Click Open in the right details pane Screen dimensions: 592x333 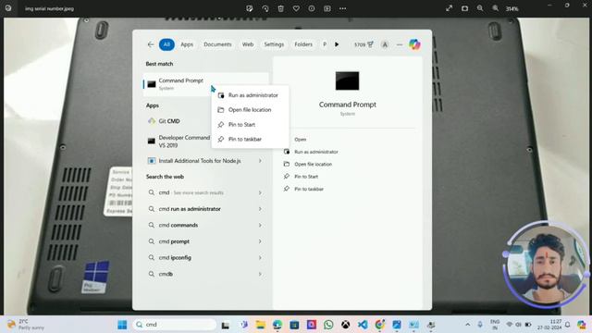pyautogui.click(x=300, y=140)
